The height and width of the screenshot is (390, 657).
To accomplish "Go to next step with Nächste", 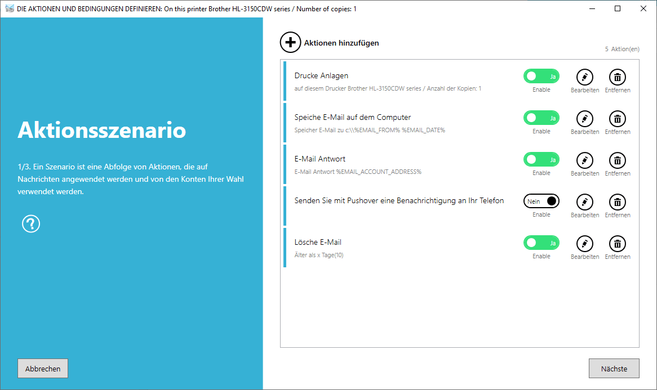I will click(x=614, y=368).
